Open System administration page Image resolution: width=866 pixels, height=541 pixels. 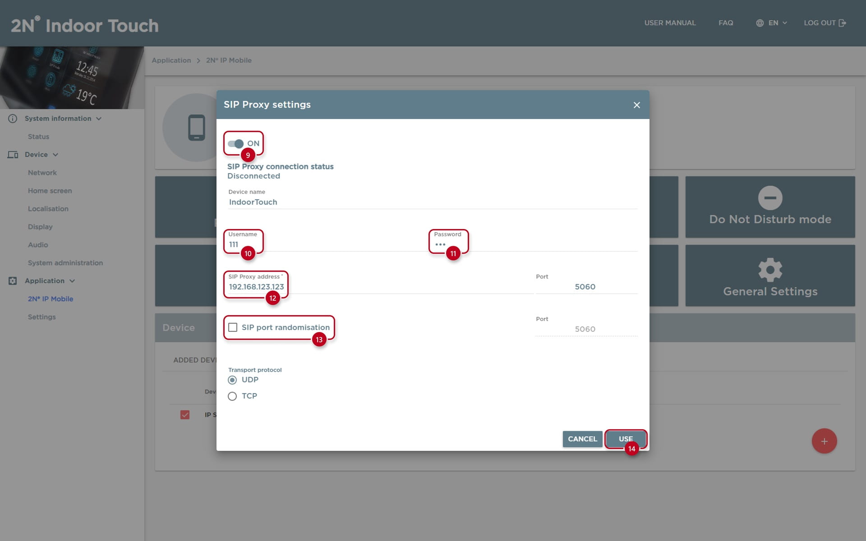tap(65, 263)
